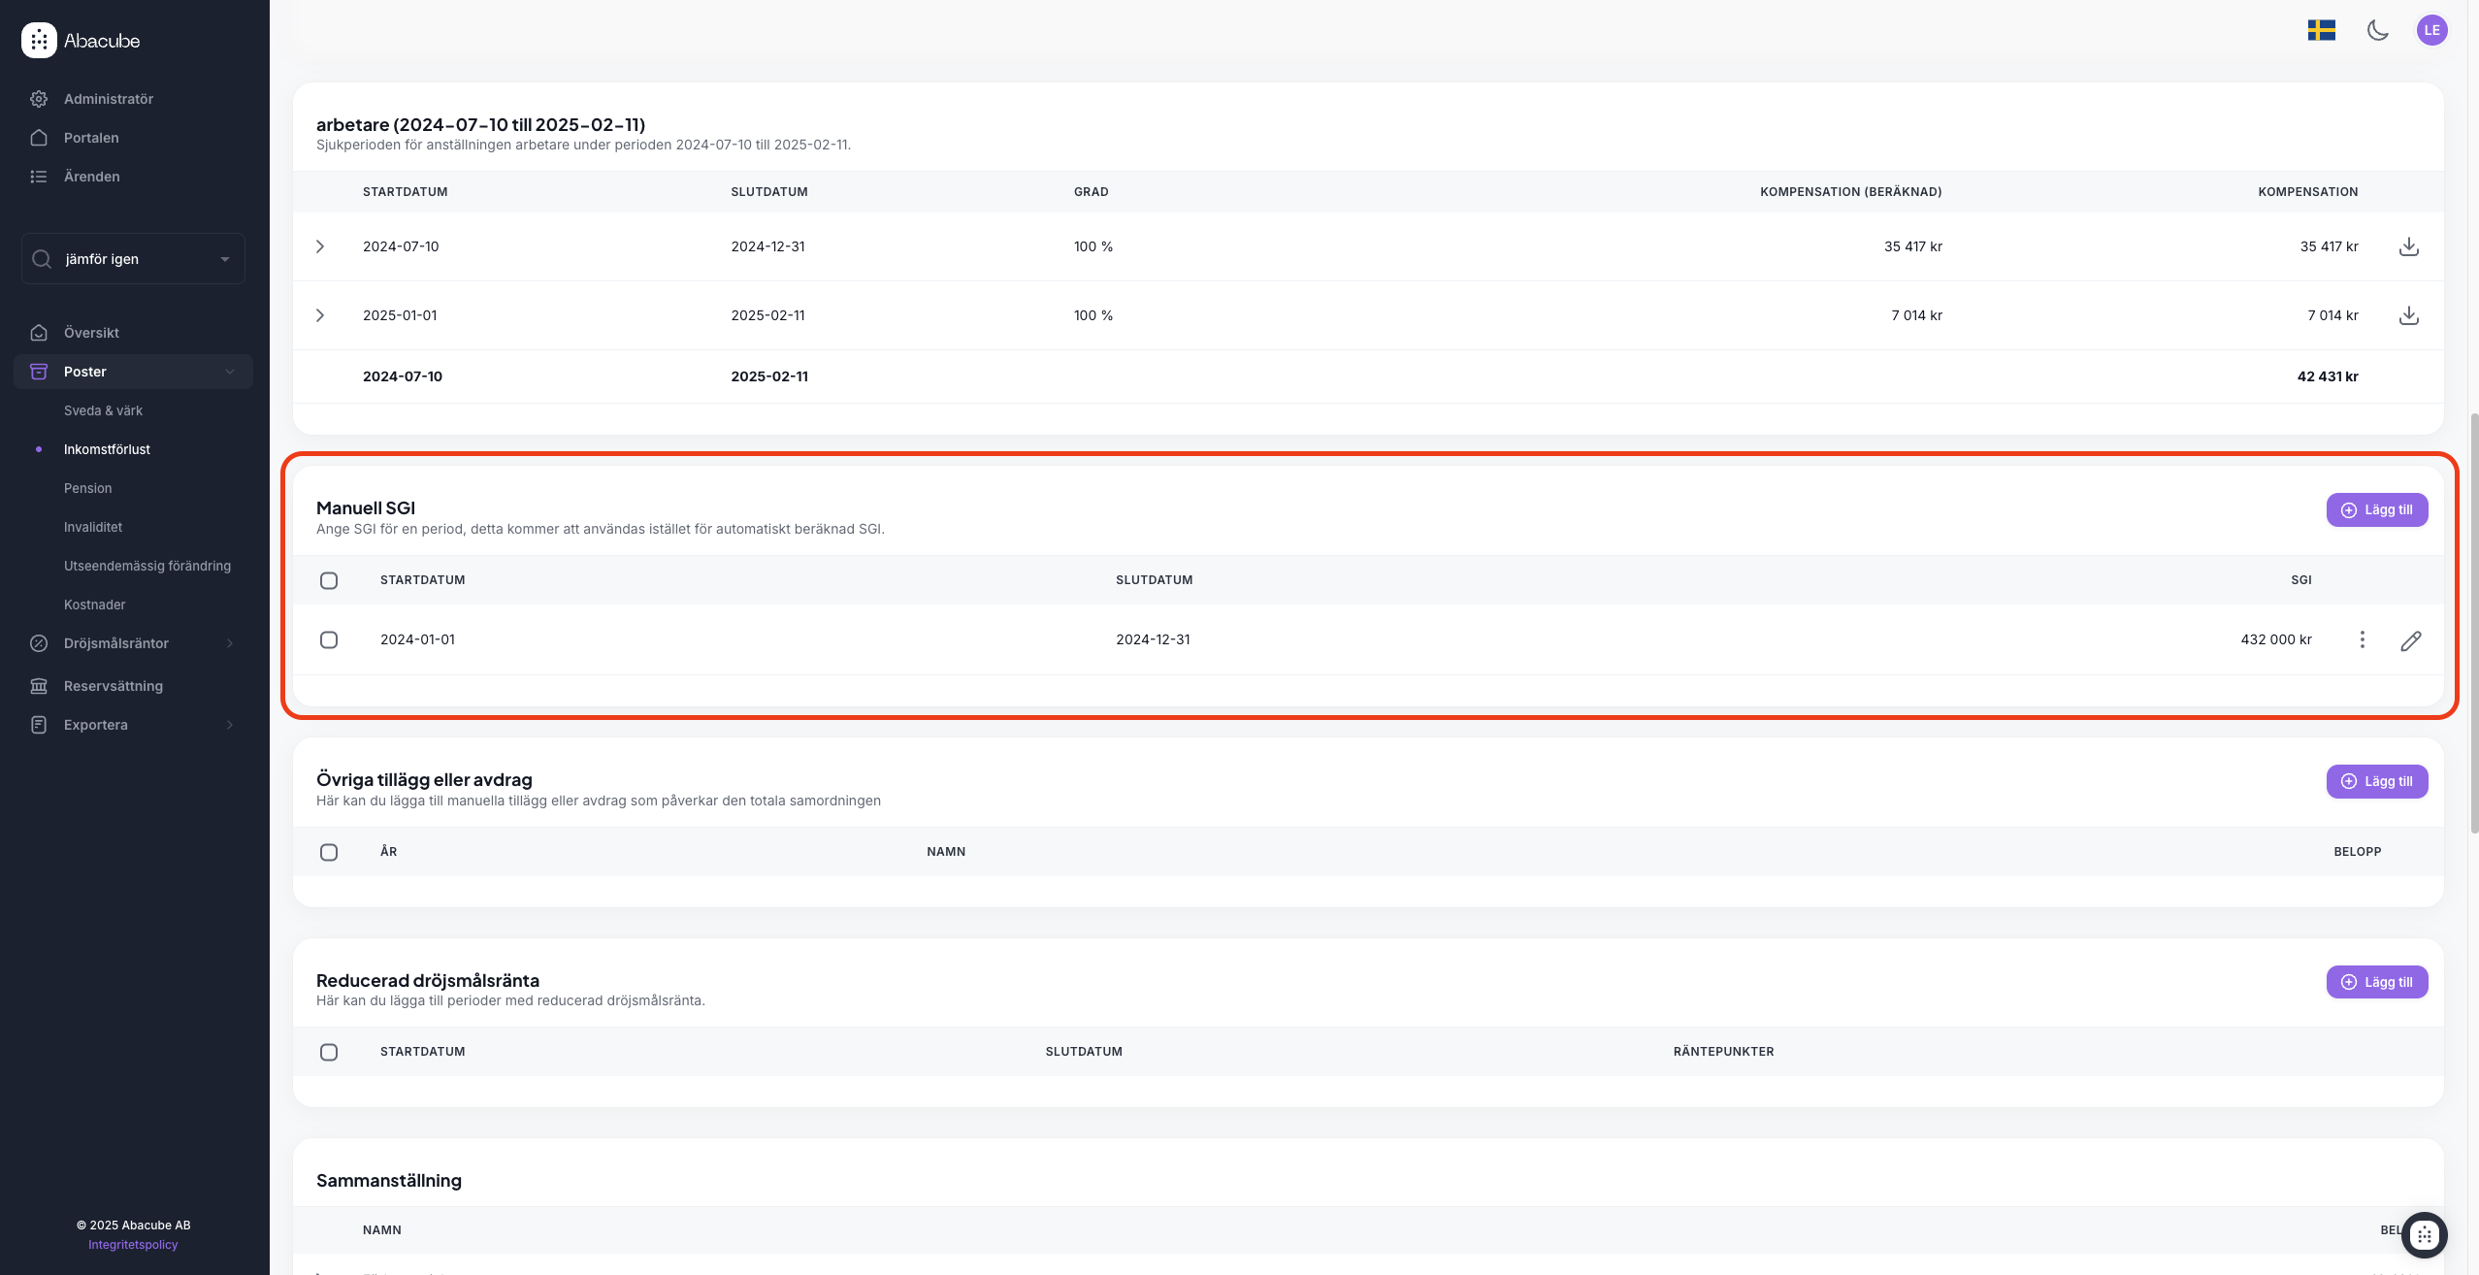Select all in Reducerad dröjsmålsränta table
This screenshot has width=2479, height=1275.
(x=329, y=1052)
